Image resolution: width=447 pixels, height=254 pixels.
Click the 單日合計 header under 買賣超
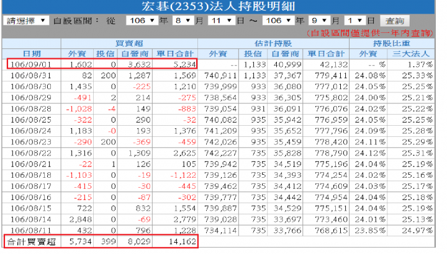coord(174,54)
